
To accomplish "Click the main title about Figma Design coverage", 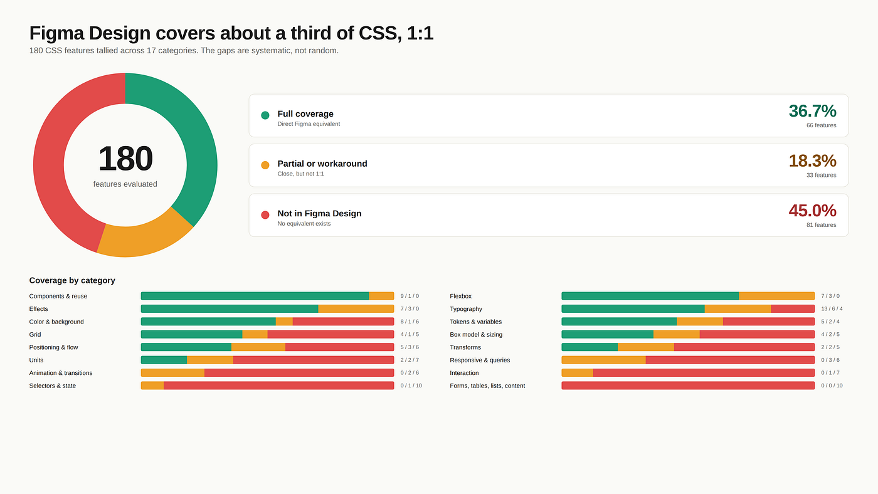I will click(231, 33).
